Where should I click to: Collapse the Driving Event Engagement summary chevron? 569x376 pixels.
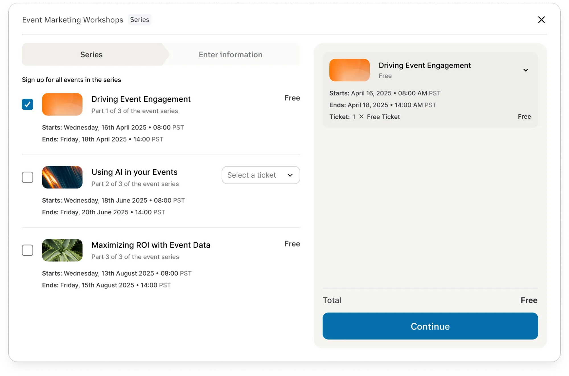(525, 70)
